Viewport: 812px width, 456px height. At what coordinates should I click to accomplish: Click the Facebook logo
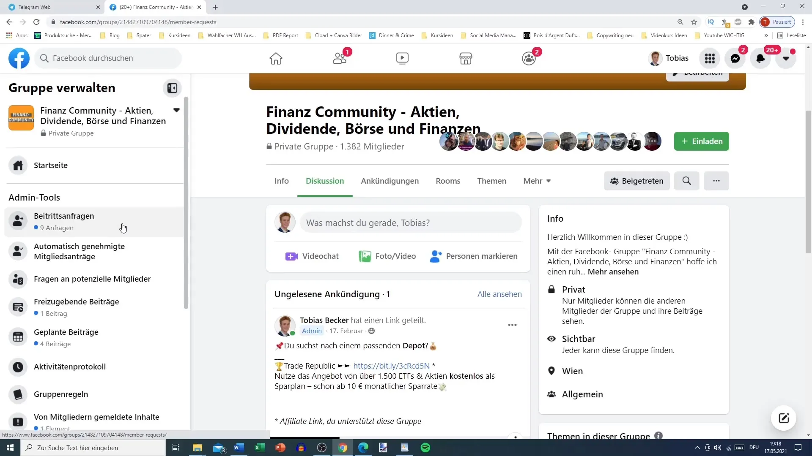[19, 58]
